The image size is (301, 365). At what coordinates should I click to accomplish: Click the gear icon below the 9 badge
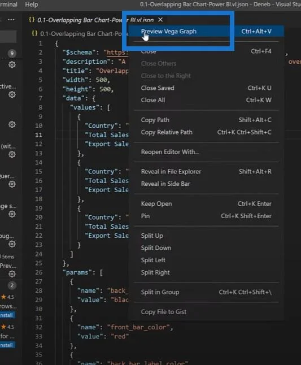[x=12, y=64]
